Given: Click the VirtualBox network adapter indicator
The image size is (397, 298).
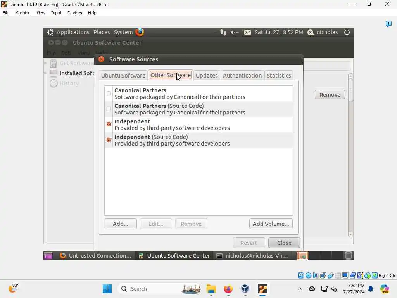Looking at the screenshot, I should click(x=323, y=275).
